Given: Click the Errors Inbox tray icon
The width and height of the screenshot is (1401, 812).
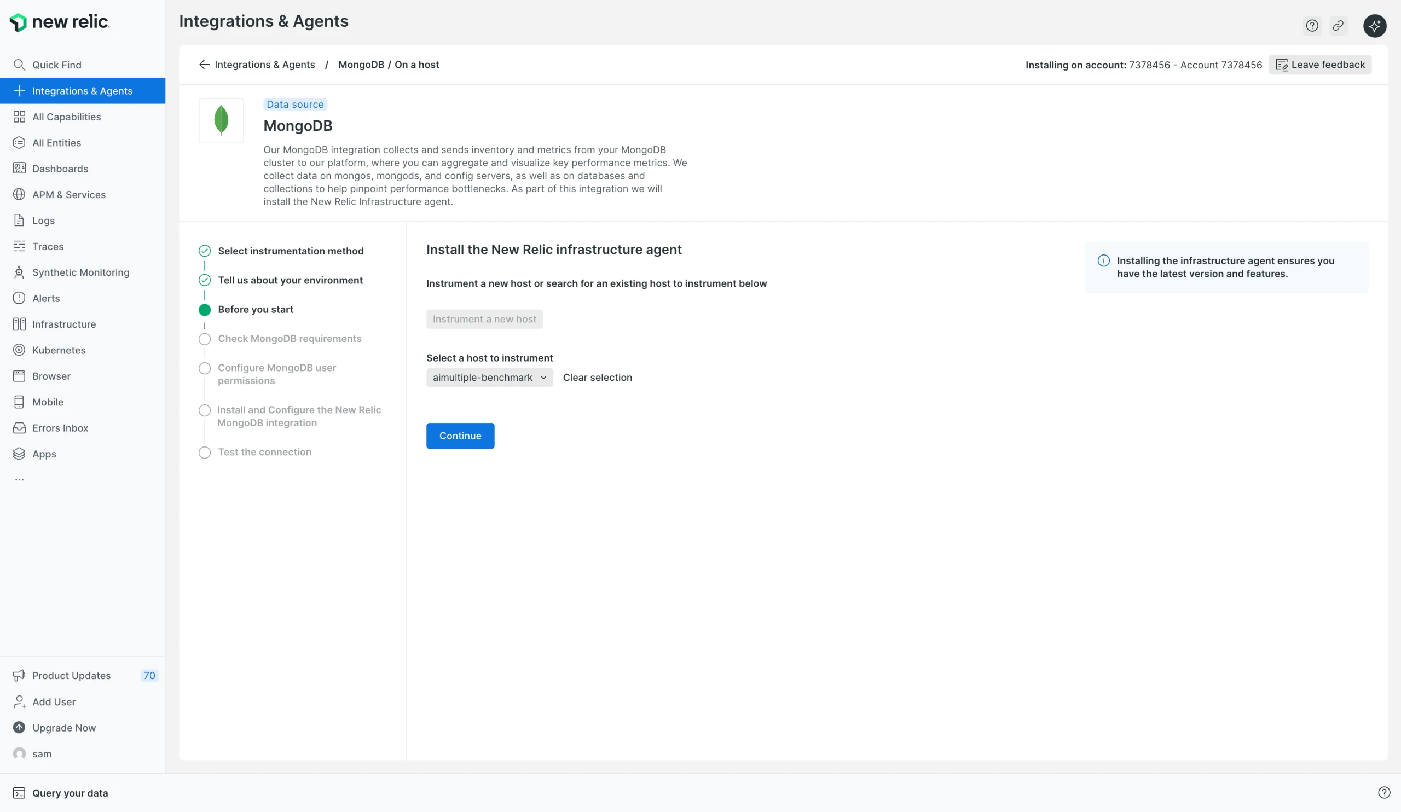Looking at the screenshot, I should pyautogui.click(x=19, y=428).
